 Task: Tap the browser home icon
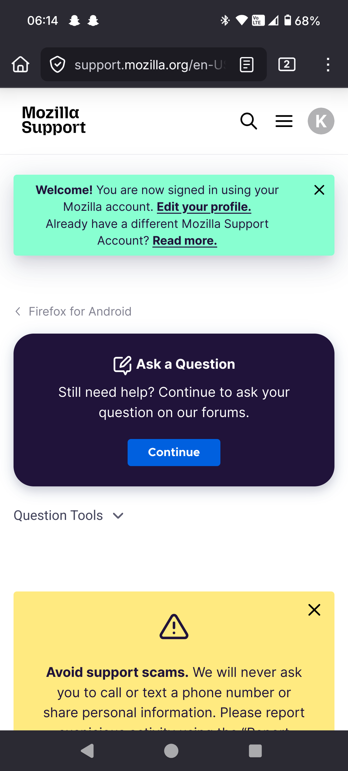tap(21, 64)
